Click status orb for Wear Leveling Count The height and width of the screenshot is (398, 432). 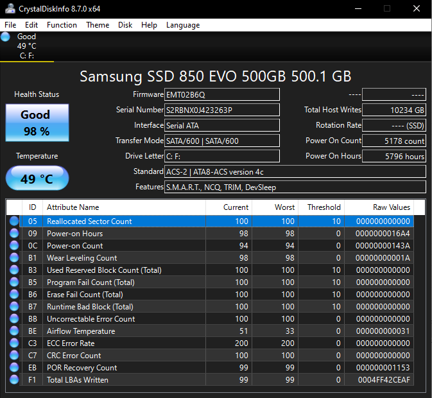point(14,257)
